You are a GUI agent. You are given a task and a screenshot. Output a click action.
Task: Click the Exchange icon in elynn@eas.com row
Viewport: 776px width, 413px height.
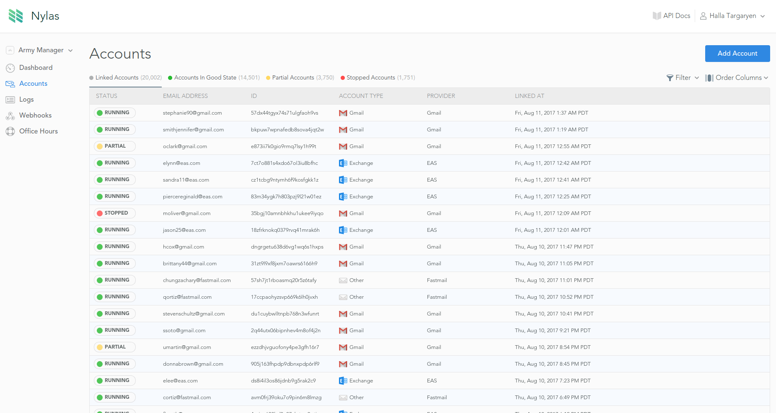(x=343, y=163)
